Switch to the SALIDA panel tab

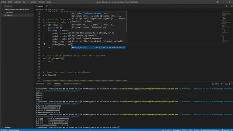click(49, 84)
